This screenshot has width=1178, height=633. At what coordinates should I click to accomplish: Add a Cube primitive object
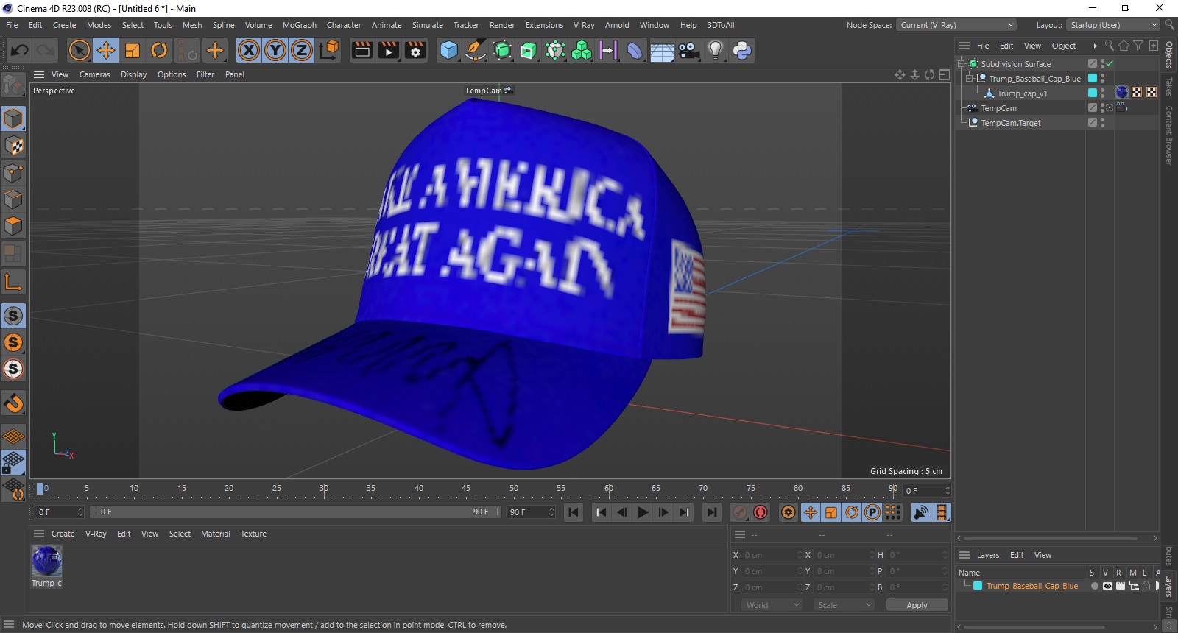click(x=448, y=50)
